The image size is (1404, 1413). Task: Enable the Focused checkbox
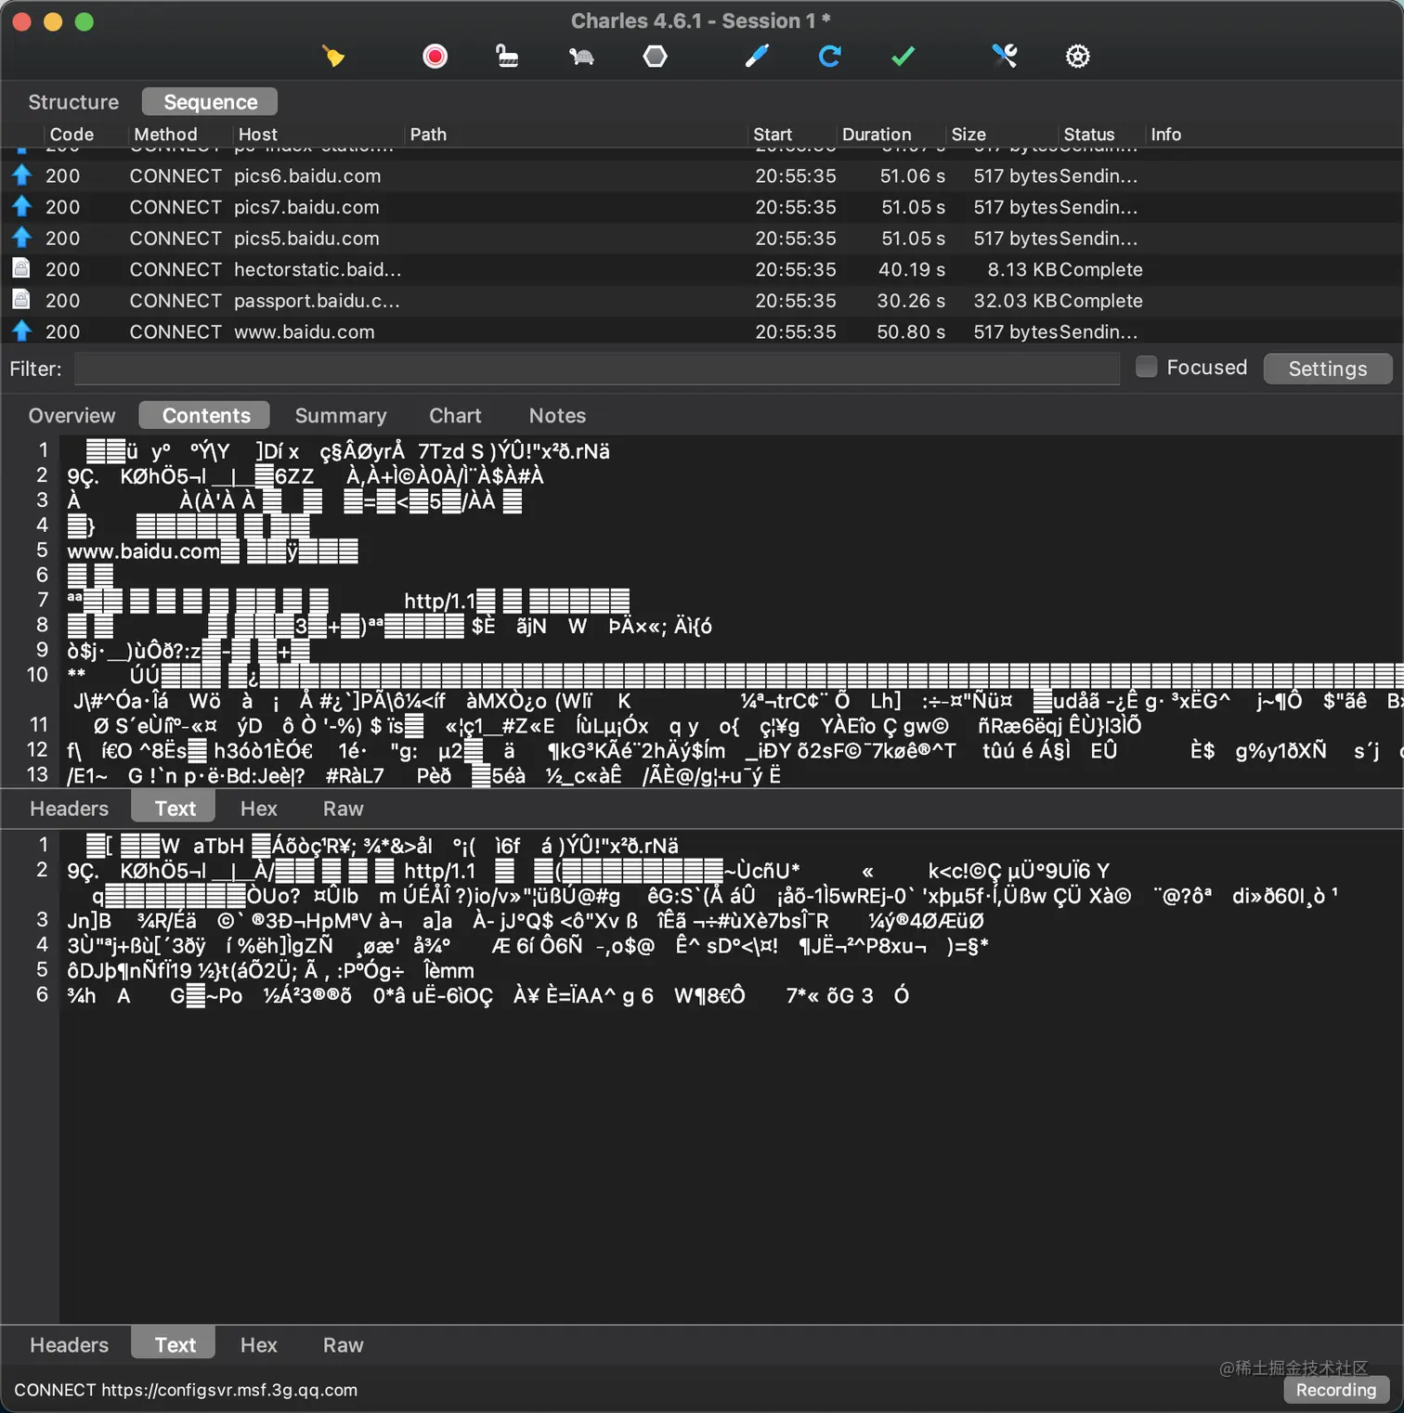(1147, 367)
